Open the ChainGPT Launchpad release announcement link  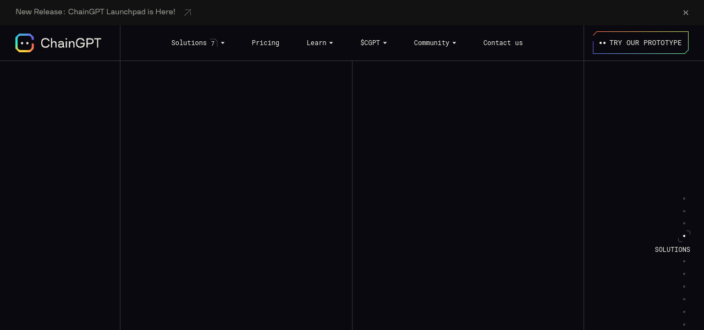coord(95,12)
